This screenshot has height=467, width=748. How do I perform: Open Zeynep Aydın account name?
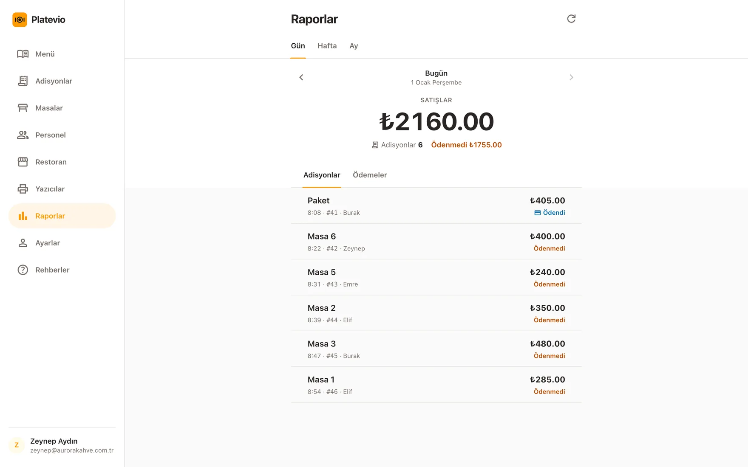54,441
